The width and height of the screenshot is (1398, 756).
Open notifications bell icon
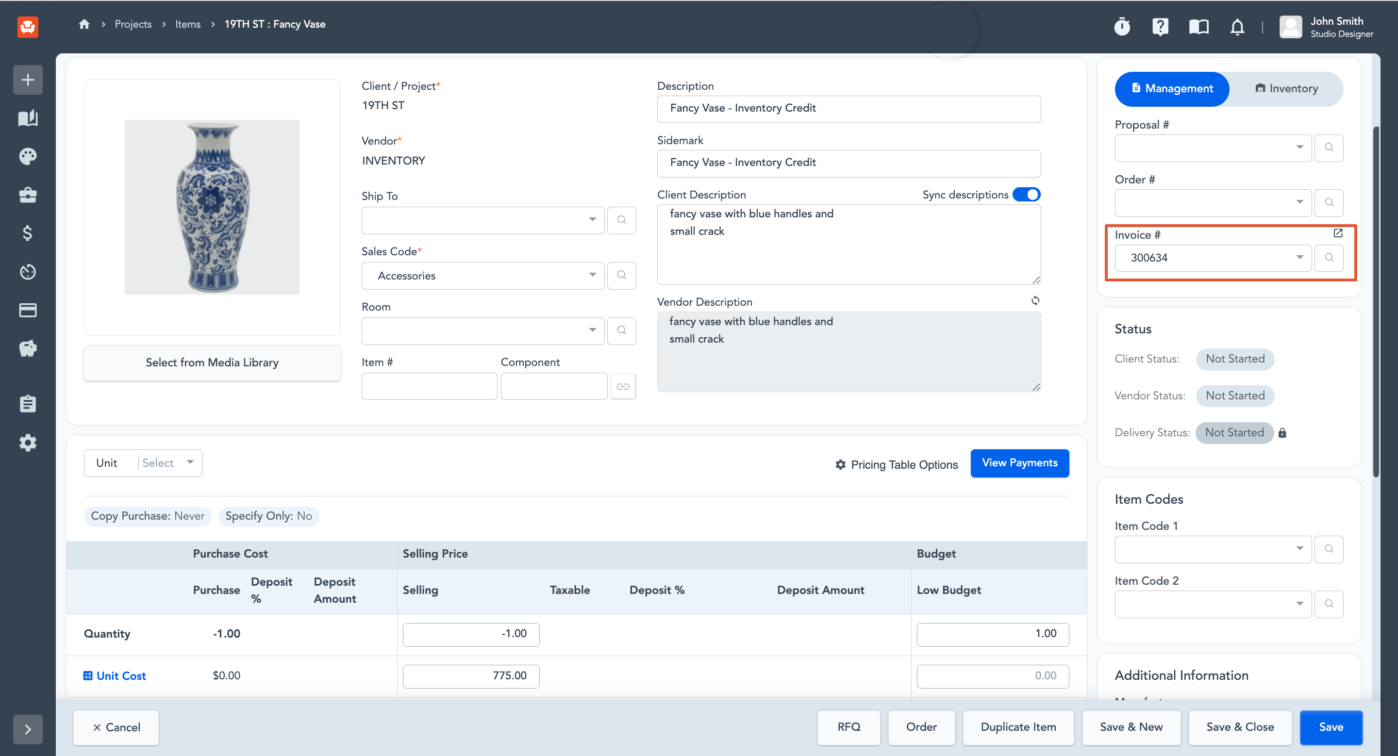1237,27
